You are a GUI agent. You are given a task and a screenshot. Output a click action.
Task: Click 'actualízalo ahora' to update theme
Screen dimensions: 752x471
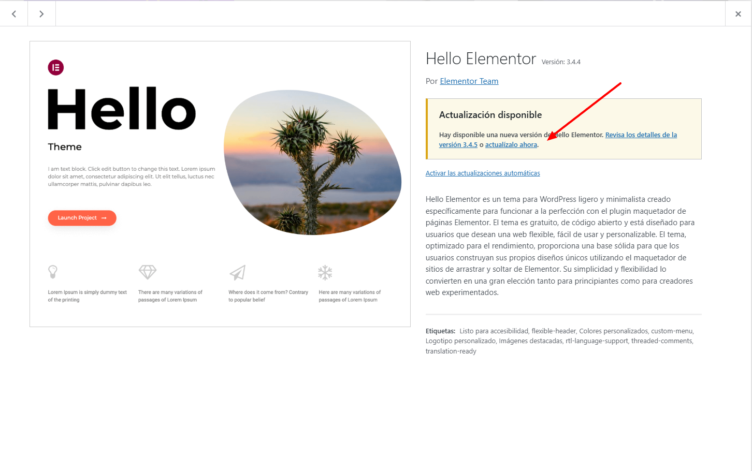tap(511, 145)
